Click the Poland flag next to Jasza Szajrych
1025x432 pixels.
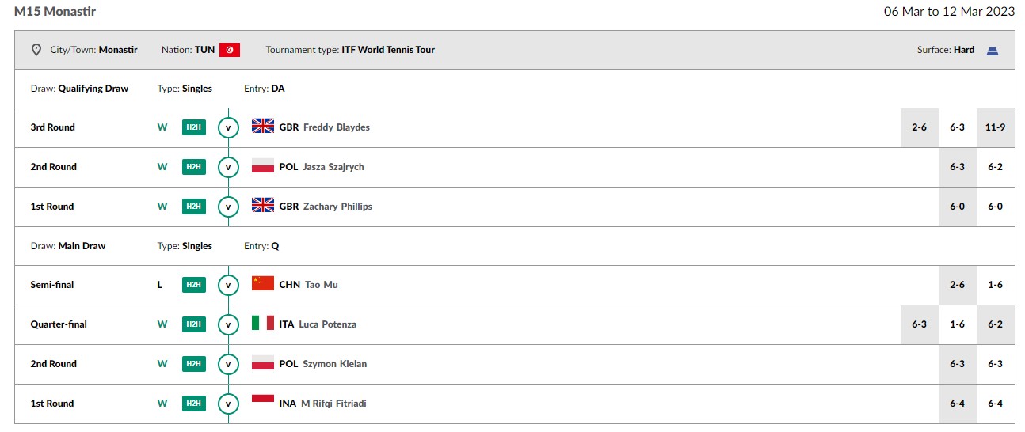point(263,165)
